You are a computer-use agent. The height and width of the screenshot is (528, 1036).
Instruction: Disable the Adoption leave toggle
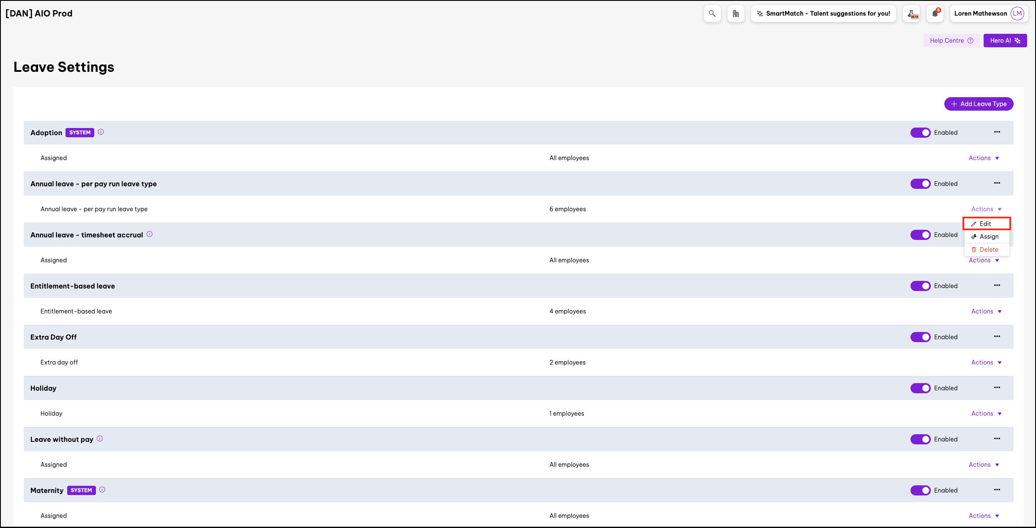pyautogui.click(x=920, y=133)
